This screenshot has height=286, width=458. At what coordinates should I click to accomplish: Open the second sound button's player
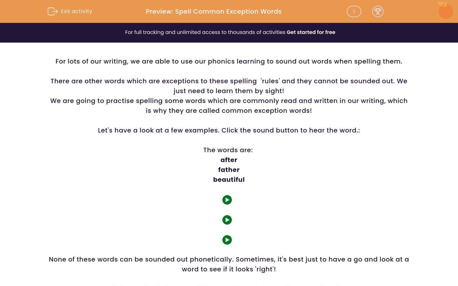point(227,220)
